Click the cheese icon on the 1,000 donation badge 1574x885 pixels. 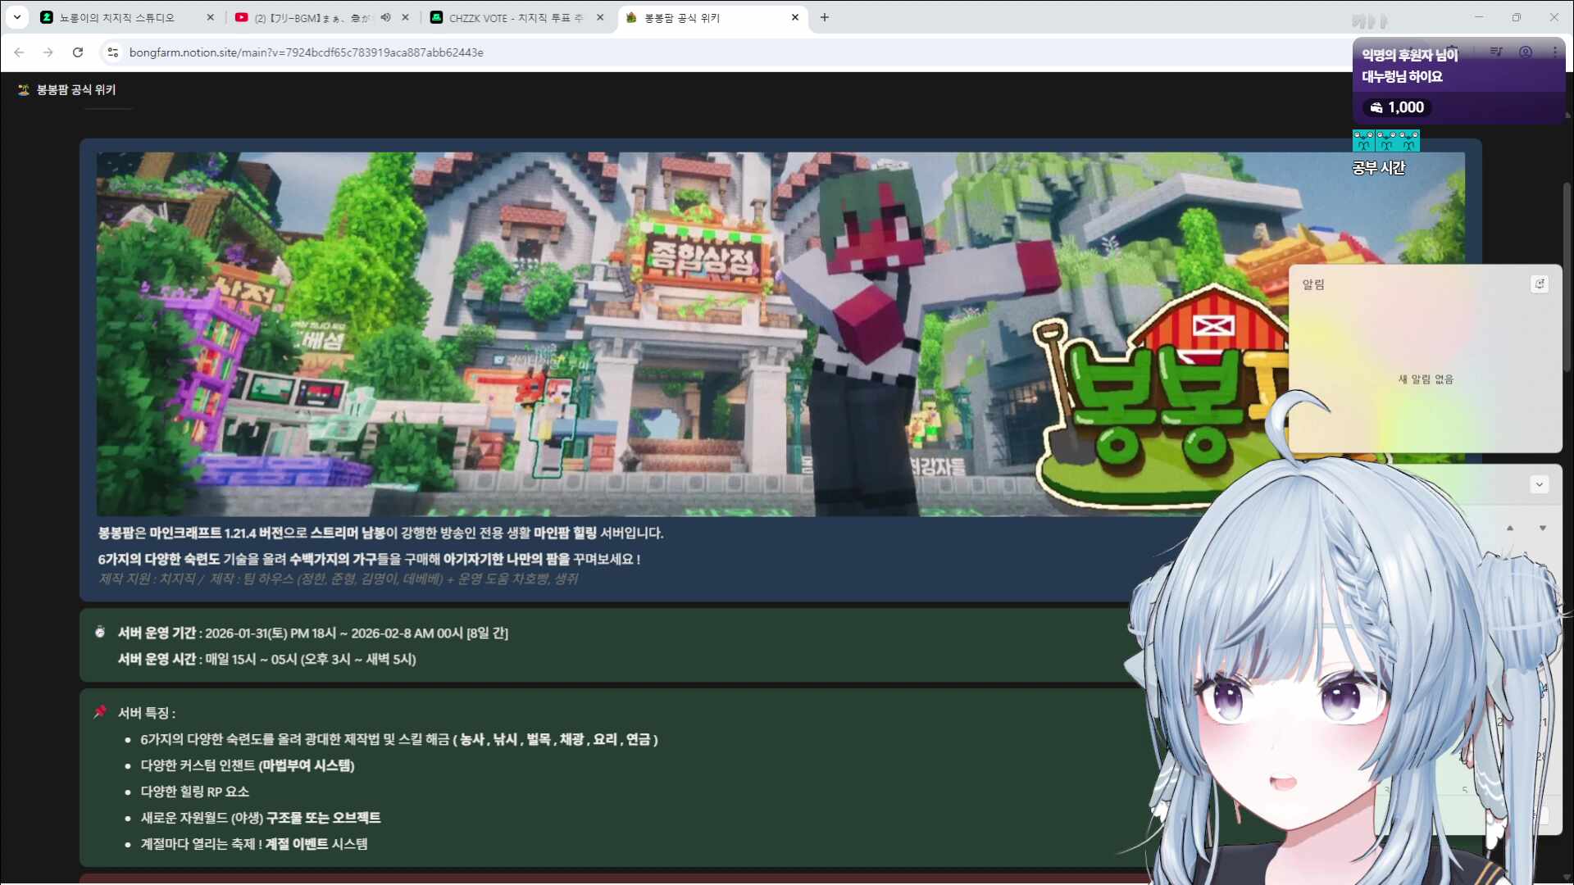tap(1376, 107)
